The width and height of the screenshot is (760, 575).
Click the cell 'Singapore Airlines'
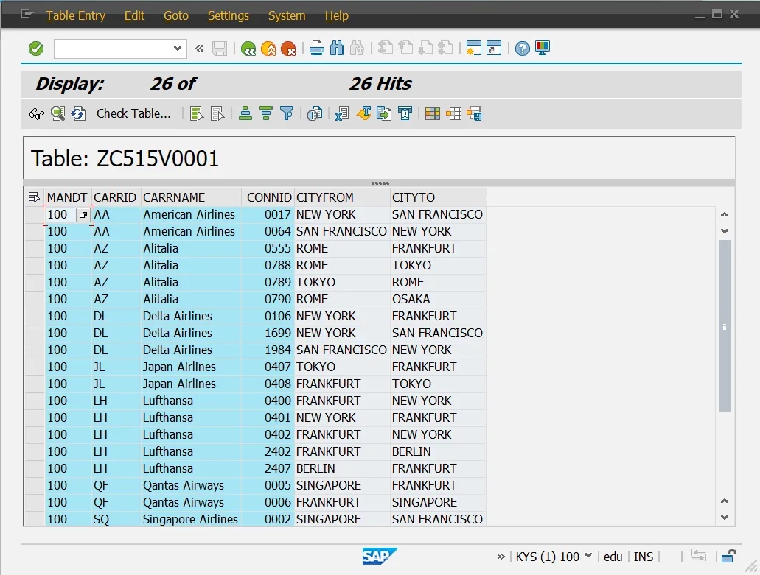pyautogui.click(x=190, y=519)
